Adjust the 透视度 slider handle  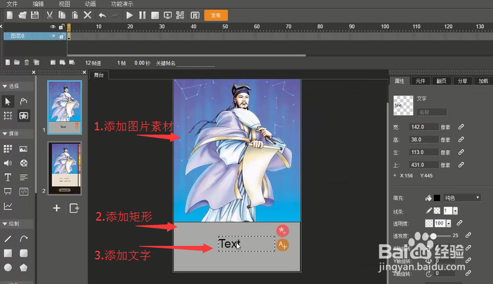[x=434, y=235]
